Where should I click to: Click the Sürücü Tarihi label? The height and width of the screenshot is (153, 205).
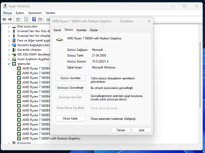76,55
